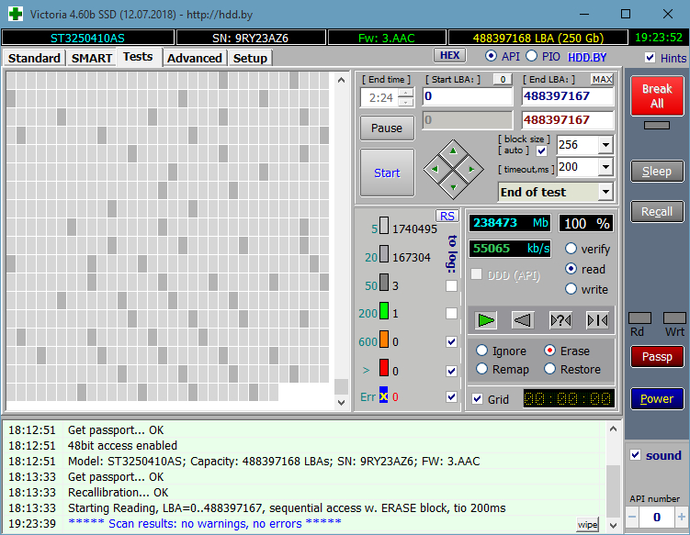Click the up arrow on navigation diamond

click(x=453, y=151)
